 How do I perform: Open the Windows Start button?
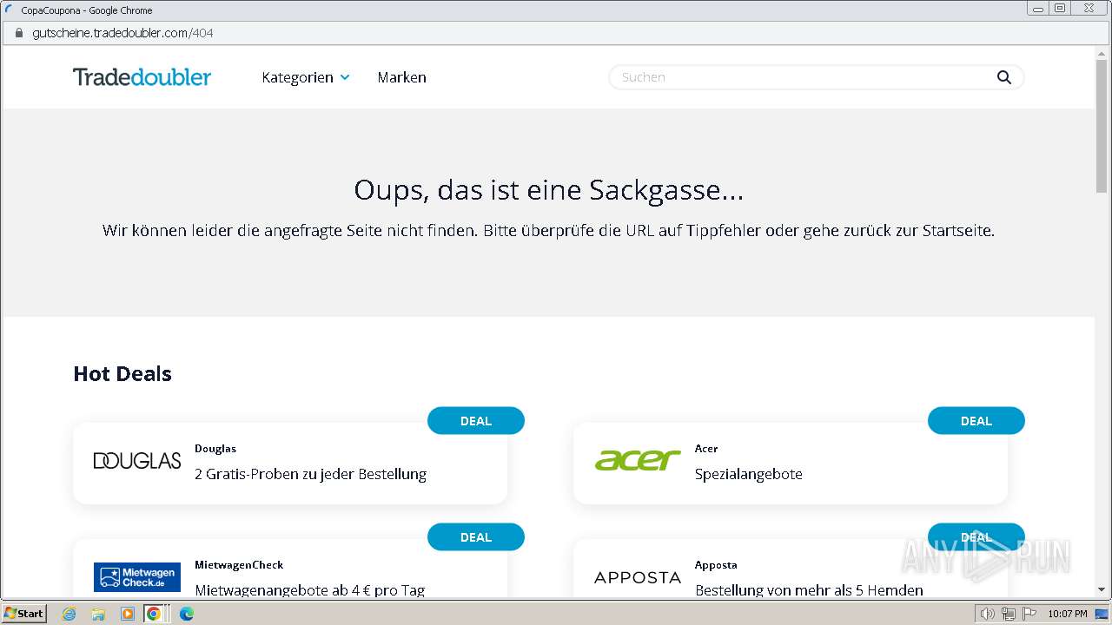tap(23, 613)
